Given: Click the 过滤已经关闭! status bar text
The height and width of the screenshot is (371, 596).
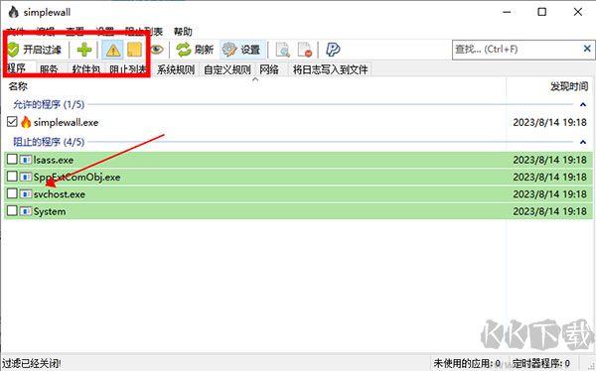Looking at the screenshot, I should tap(32, 363).
